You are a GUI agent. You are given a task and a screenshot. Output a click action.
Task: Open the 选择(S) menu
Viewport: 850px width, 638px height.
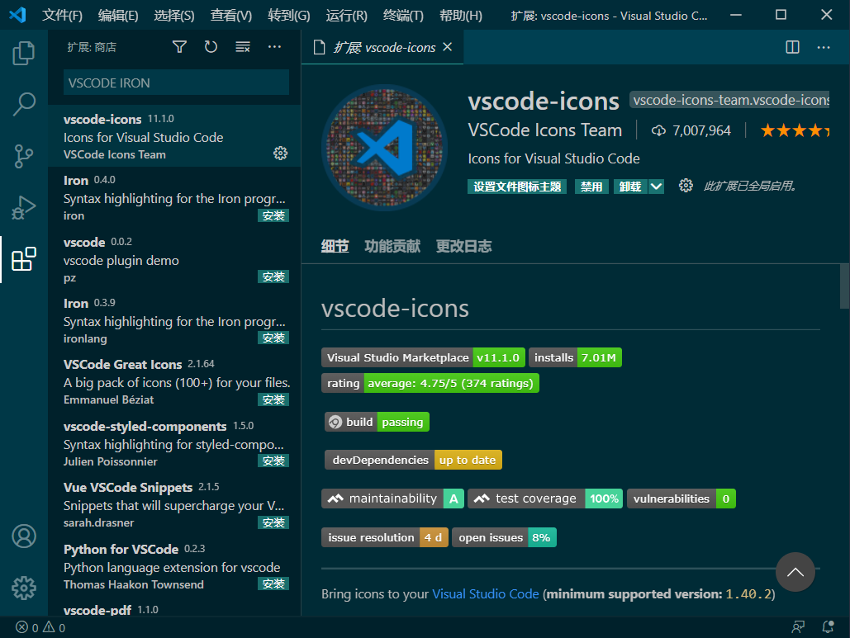point(174,15)
